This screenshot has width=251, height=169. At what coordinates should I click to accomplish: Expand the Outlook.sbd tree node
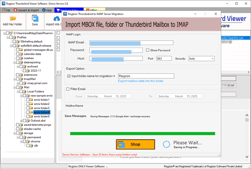point(21,120)
